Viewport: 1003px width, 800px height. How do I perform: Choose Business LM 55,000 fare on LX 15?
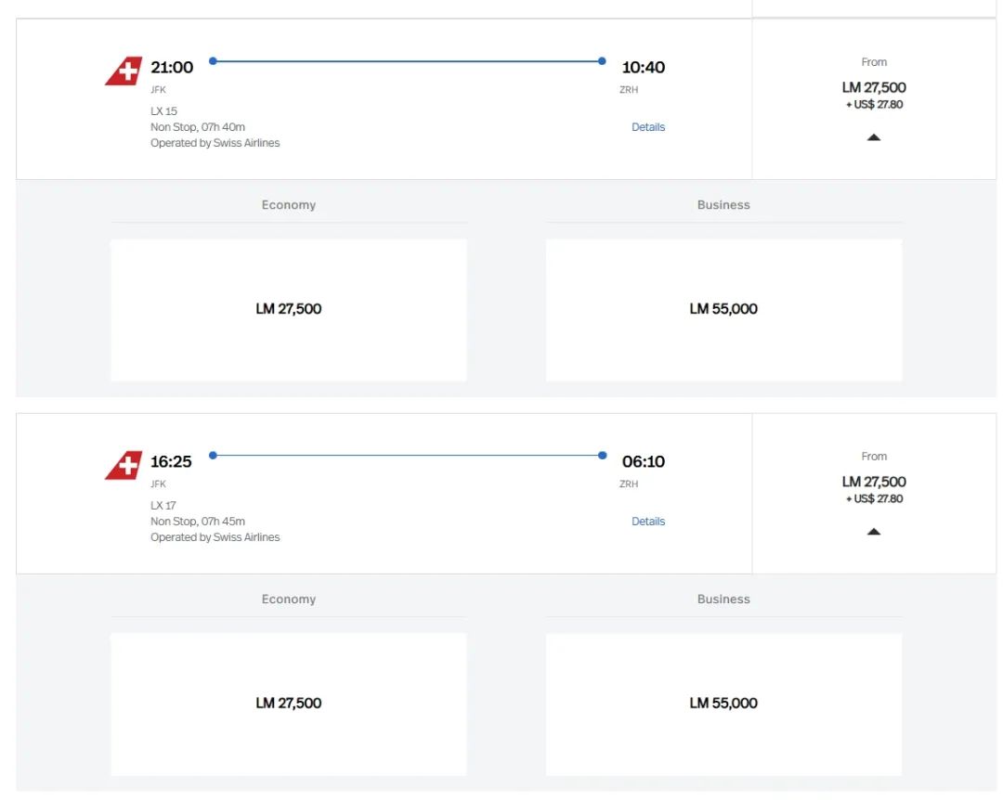click(723, 309)
